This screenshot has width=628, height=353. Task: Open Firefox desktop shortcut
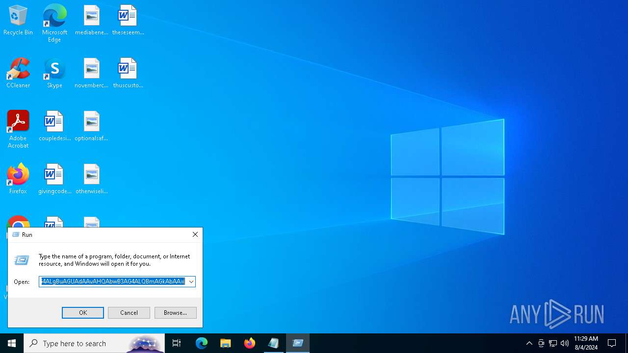click(x=18, y=179)
